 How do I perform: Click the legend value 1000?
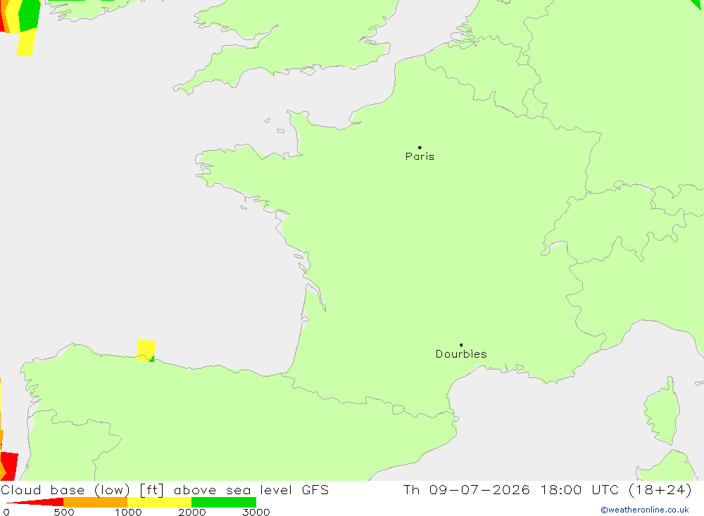[128, 512]
